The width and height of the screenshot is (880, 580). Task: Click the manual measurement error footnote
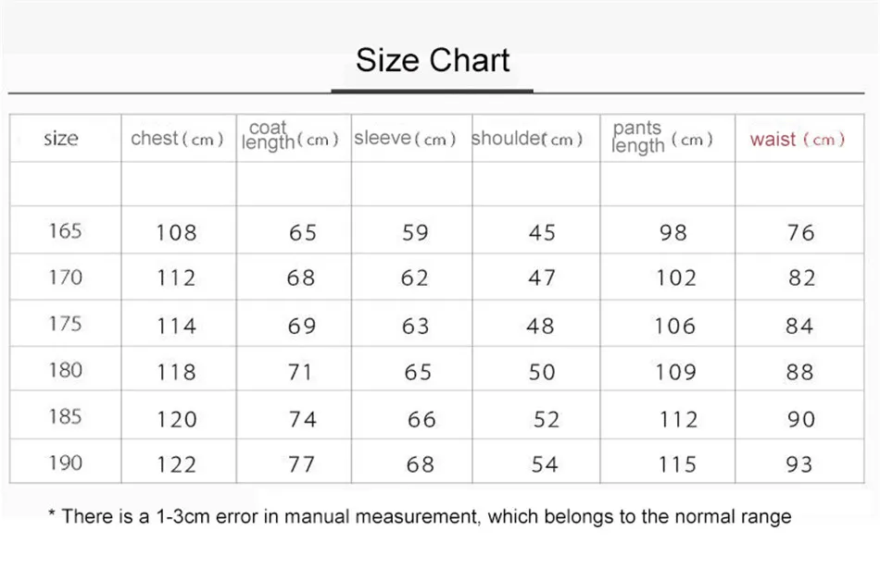pos(420,516)
